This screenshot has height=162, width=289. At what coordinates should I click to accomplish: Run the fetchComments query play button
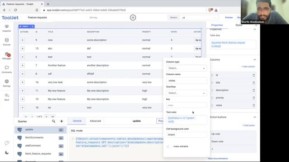tap(61, 138)
